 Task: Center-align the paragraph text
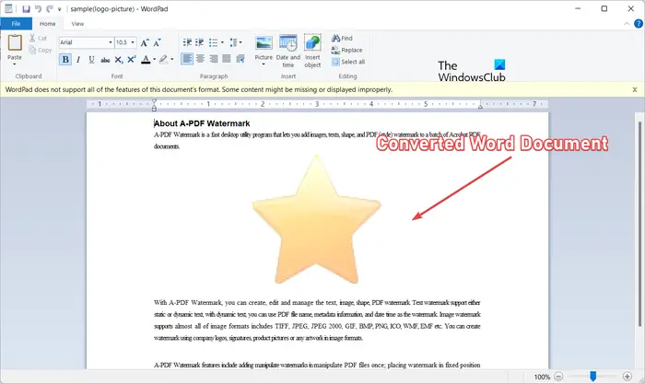[201, 60]
